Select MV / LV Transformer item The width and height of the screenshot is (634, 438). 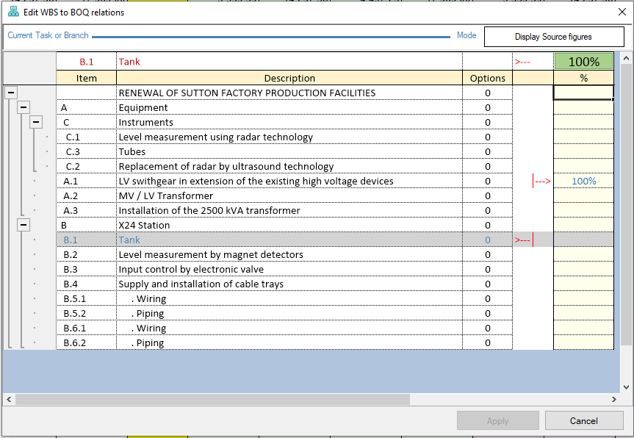(x=166, y=196)
